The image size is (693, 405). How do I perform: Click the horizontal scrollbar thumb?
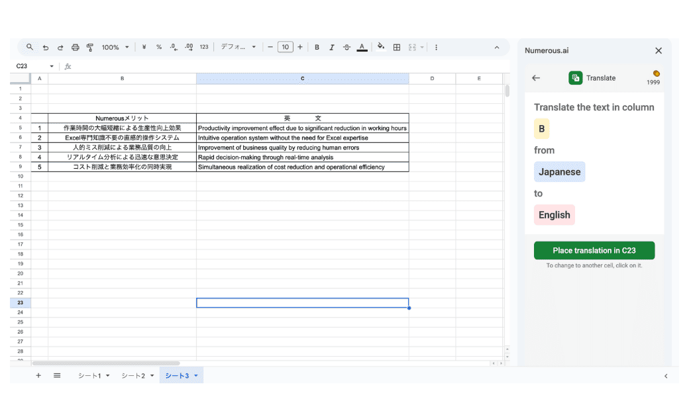click(x=106, y=363)
